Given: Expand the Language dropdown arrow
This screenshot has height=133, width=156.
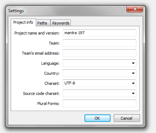Looking at the screenshot, I should click(x=133, y=63).
